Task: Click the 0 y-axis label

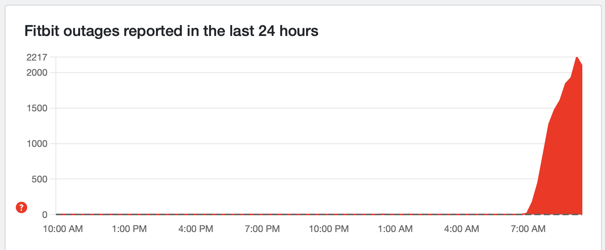Action: click(45, 215)
